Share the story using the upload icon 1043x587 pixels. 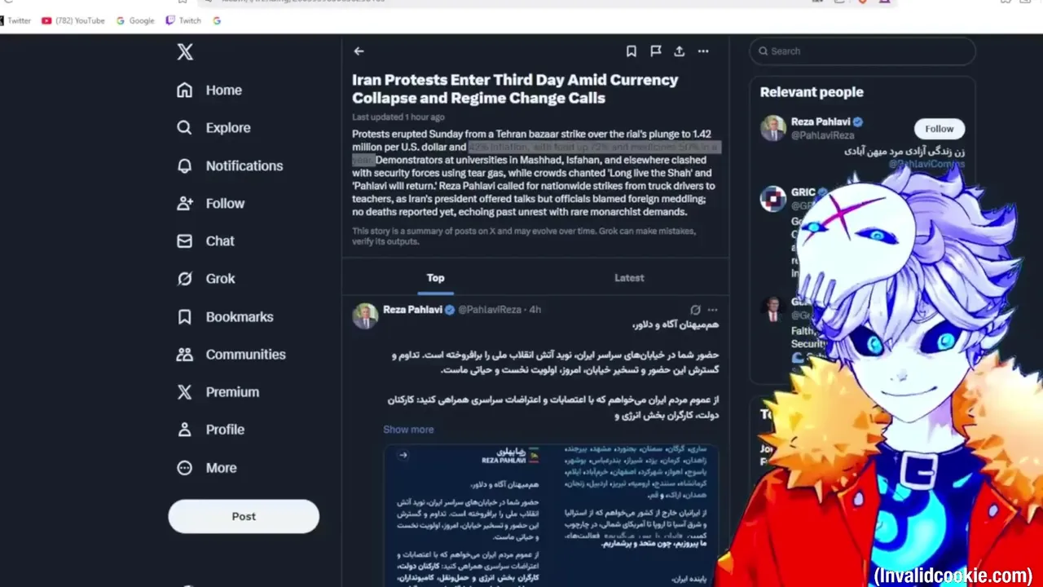[679, 51]
